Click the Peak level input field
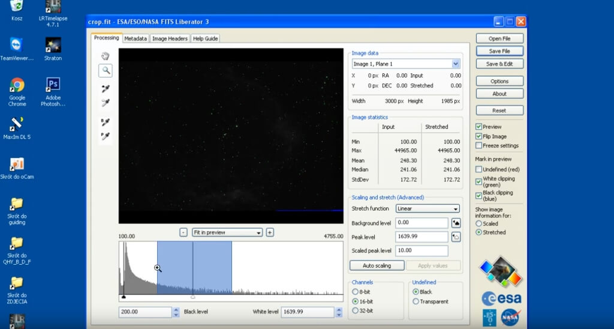 [x=422, y=237]
